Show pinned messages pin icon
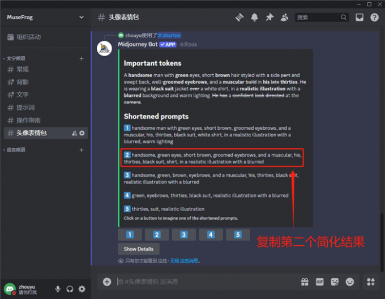The width and height of the screenshot is (385, 299). tap(269, 18)
